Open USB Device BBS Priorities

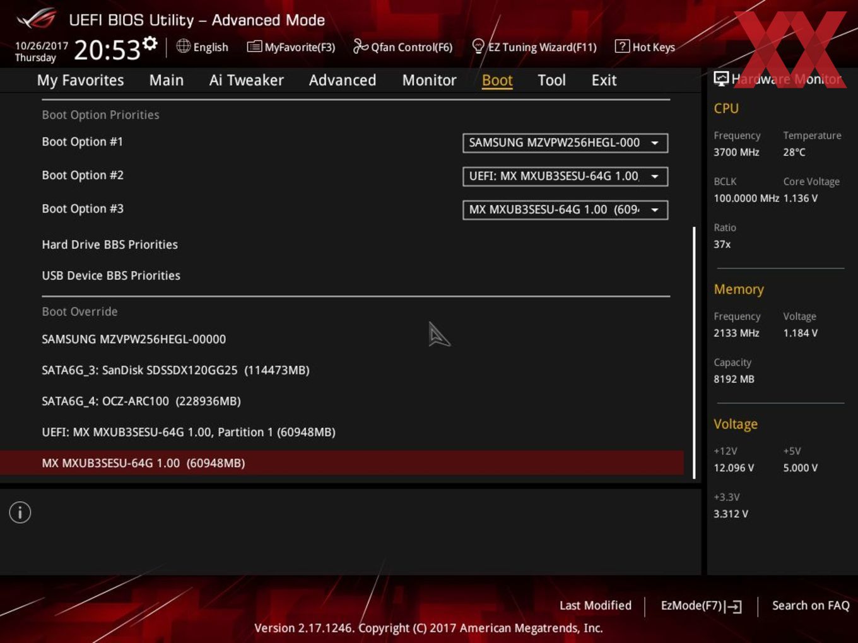tap(111, 275)
